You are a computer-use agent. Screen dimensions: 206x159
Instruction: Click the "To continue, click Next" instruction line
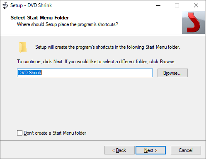tap(96, 62)
